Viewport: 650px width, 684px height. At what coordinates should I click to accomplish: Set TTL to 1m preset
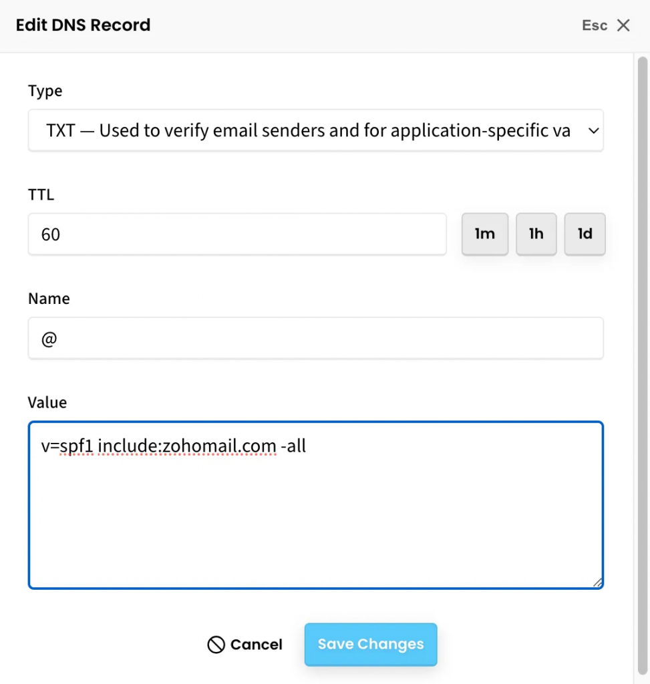click(x=485, y=234)
